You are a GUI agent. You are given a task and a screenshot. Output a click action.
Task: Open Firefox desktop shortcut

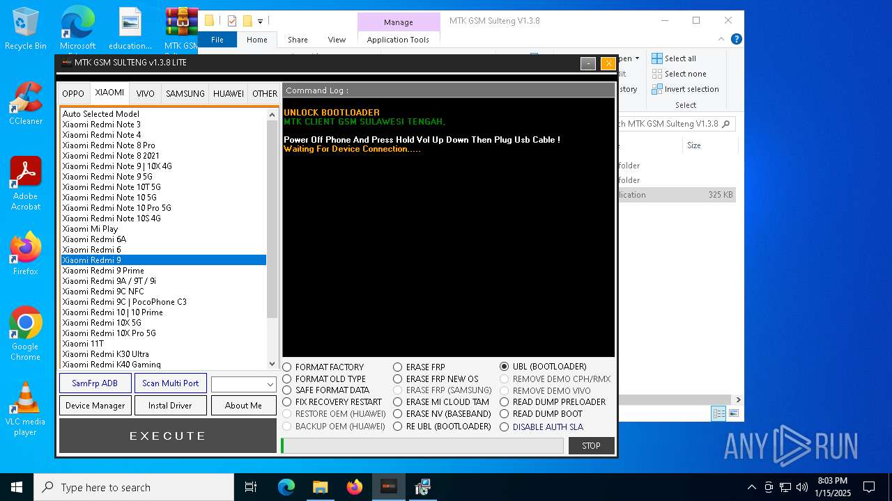25,253
